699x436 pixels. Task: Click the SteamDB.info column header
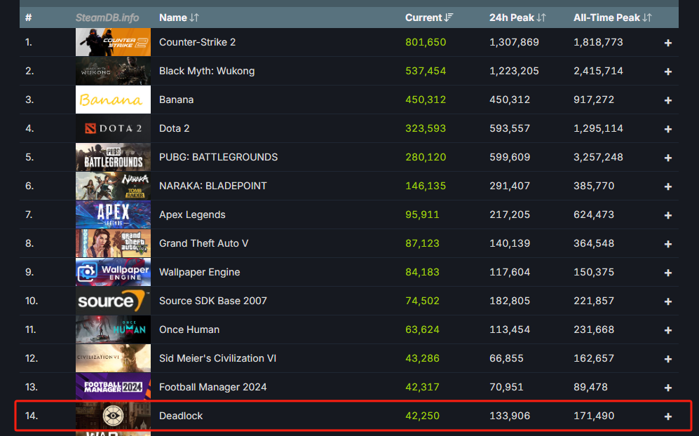point(107,18)
